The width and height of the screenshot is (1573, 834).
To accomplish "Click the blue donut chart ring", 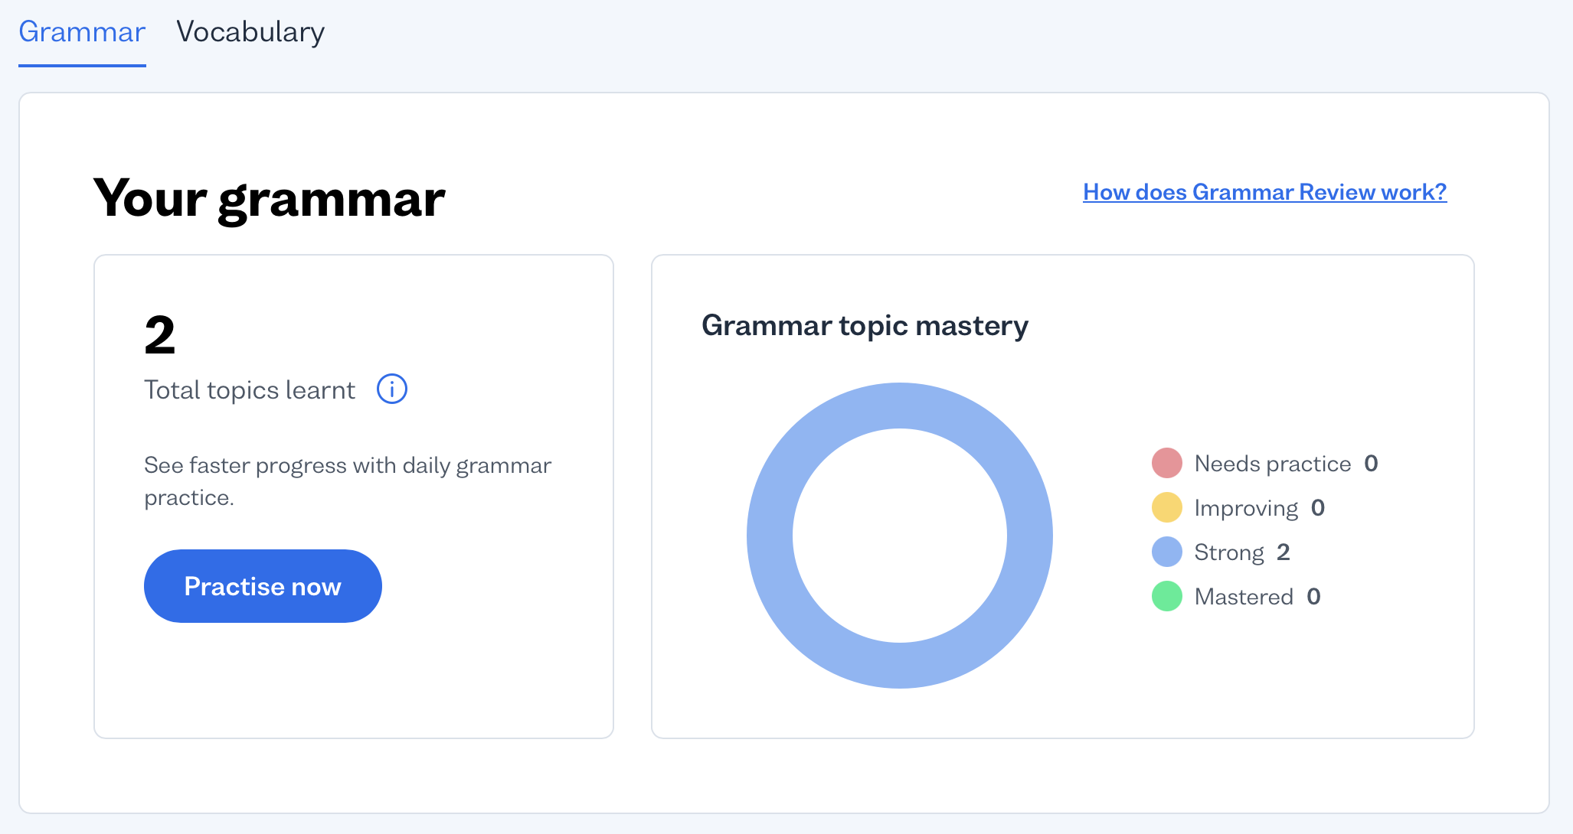I will pyautogui.click(x=769, y=536).
